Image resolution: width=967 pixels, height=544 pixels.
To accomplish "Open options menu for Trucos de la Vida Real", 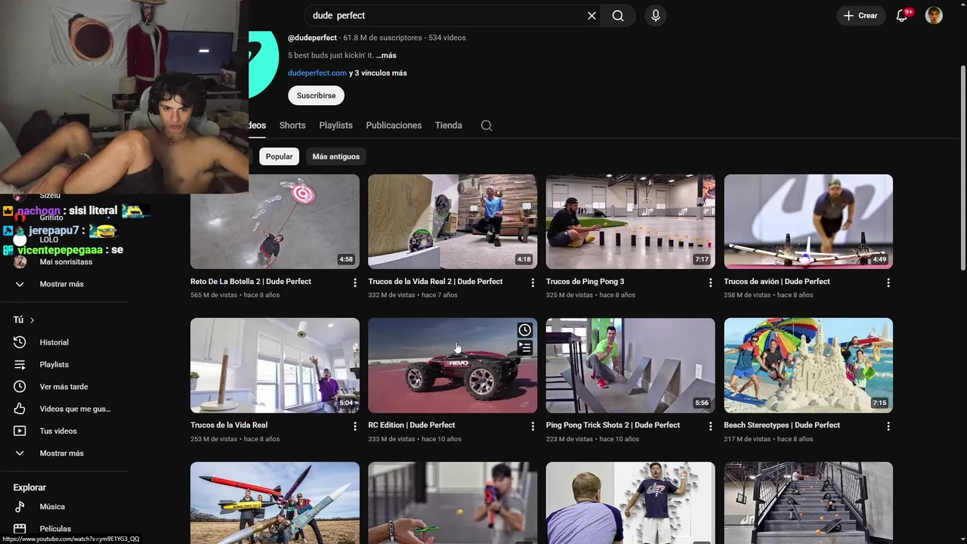I will pyautogui.click(x=355, y=426).
